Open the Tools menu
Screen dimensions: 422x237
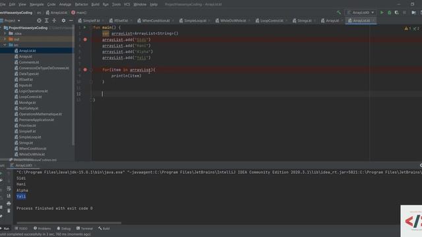pos(116,5)
